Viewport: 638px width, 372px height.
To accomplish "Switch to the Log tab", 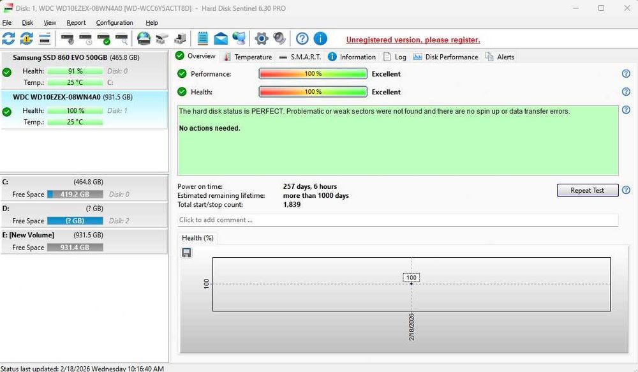I will click(x=395, y=57).
